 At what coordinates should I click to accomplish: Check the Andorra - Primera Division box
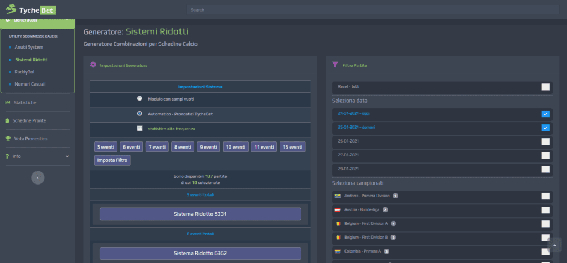pos(545,196)
